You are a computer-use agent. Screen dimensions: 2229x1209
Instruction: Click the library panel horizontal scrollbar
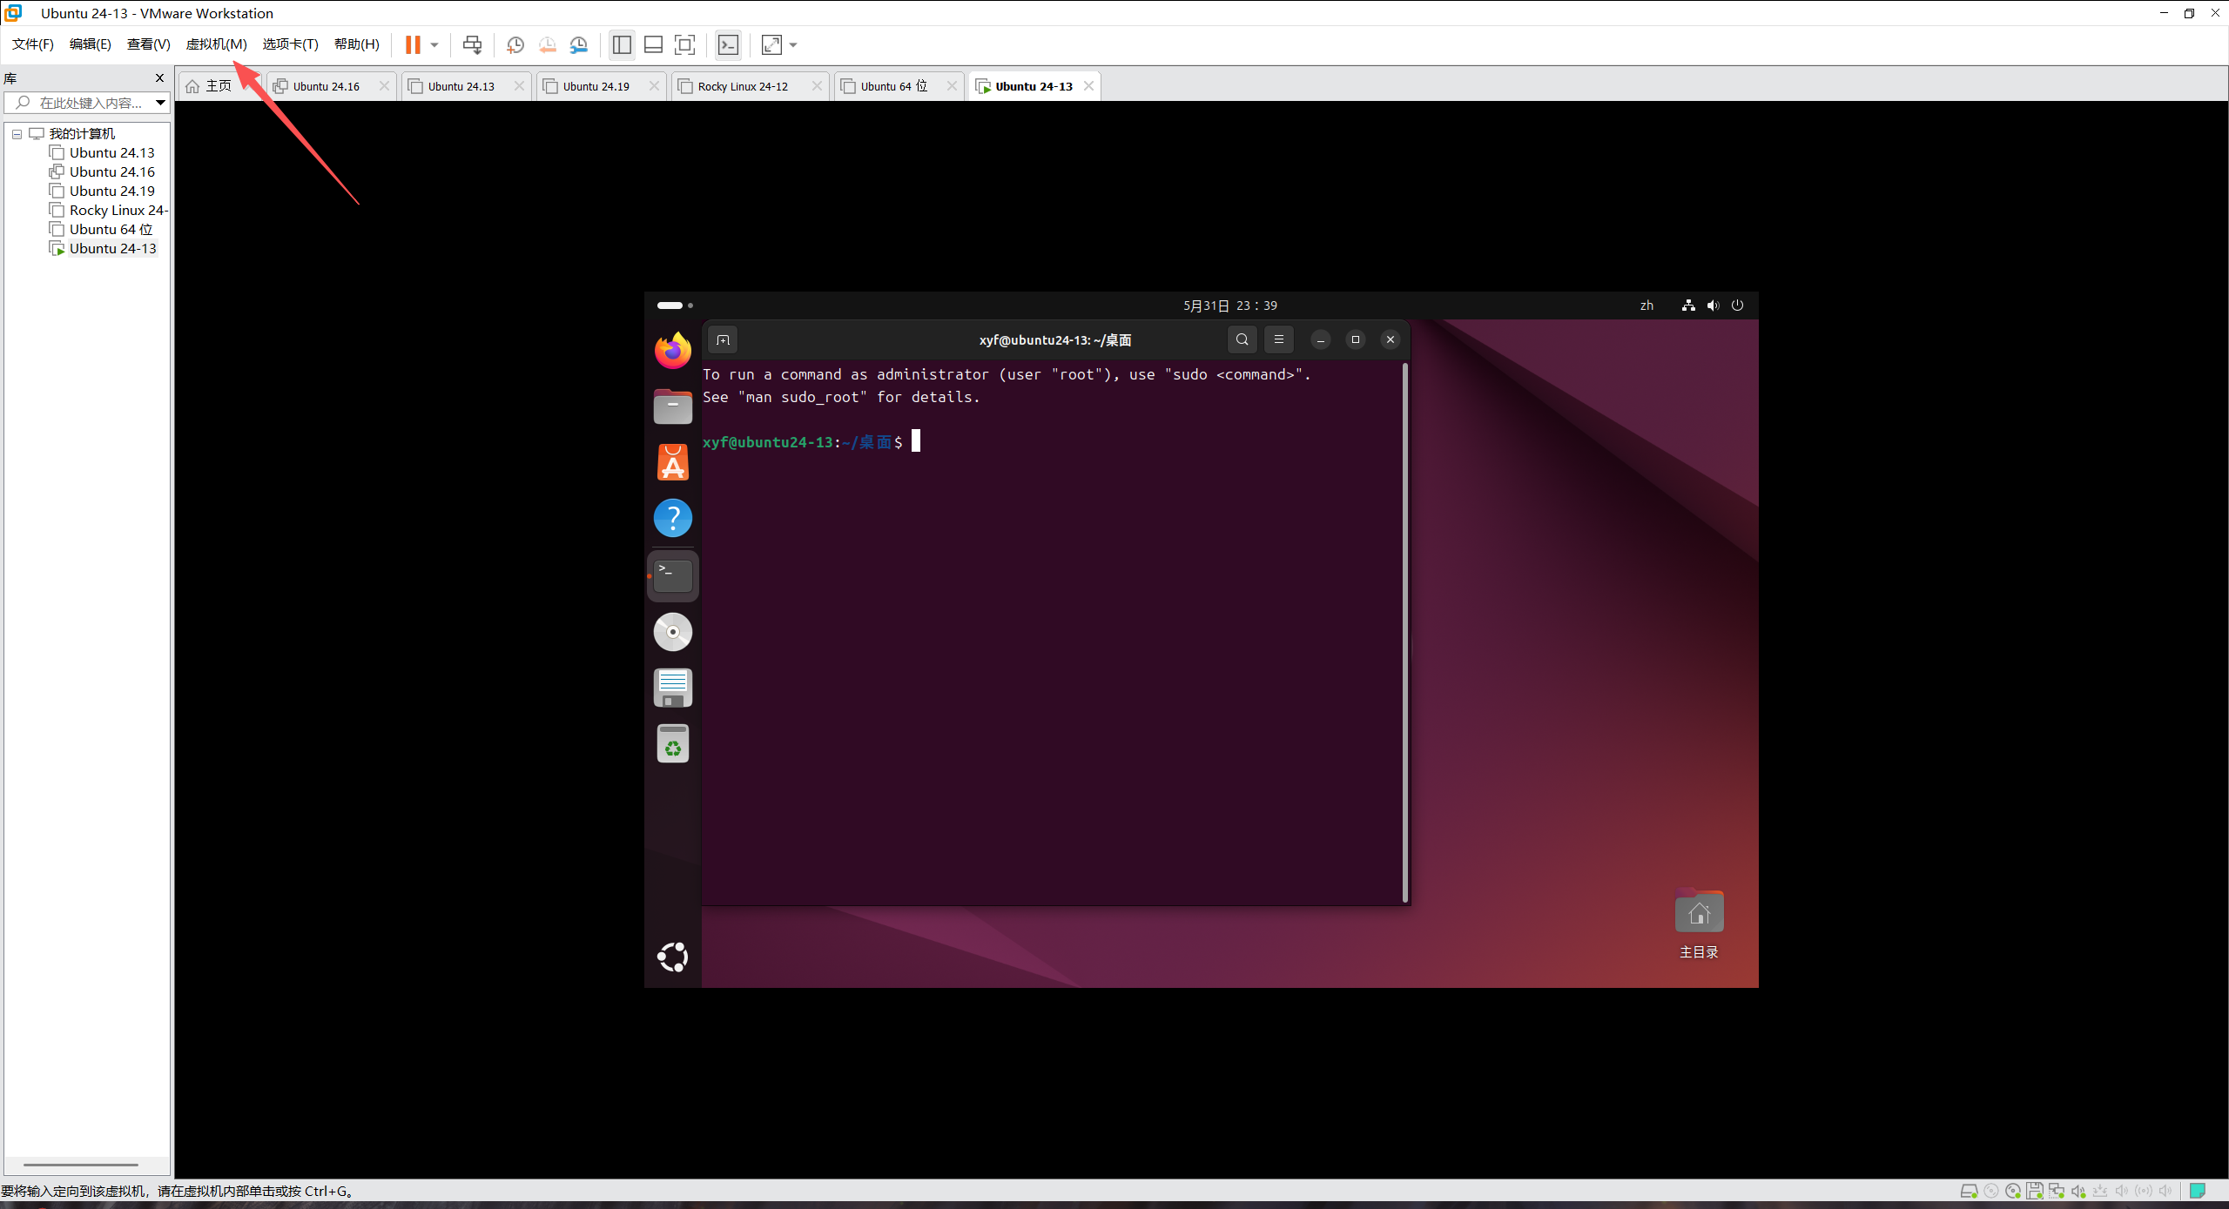click(81, 1164)
